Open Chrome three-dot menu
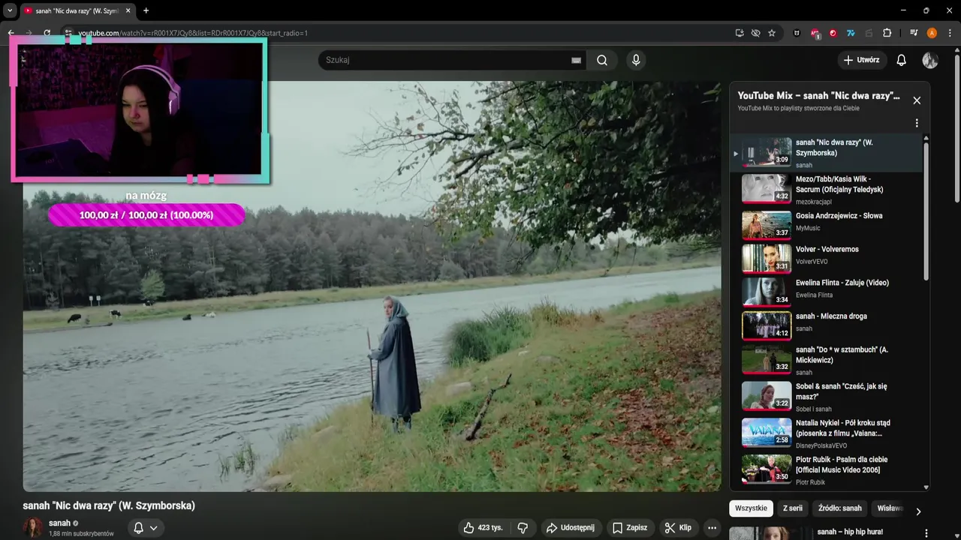961x540 pixels. coord(950,33)
